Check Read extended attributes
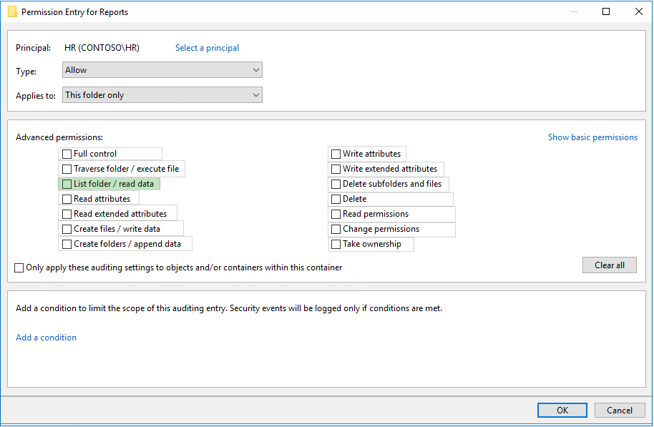 67,214
